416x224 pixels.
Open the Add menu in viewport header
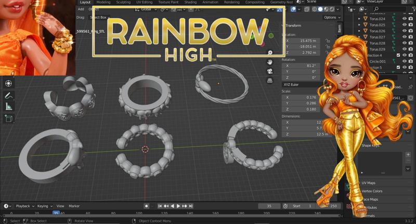[81, 9]
